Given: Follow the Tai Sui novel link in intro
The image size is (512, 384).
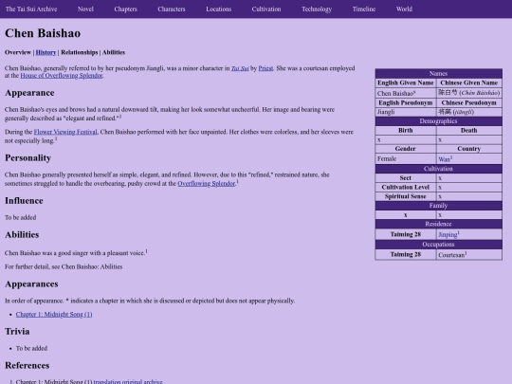Looking at the screenshot, I should [240, 68].
